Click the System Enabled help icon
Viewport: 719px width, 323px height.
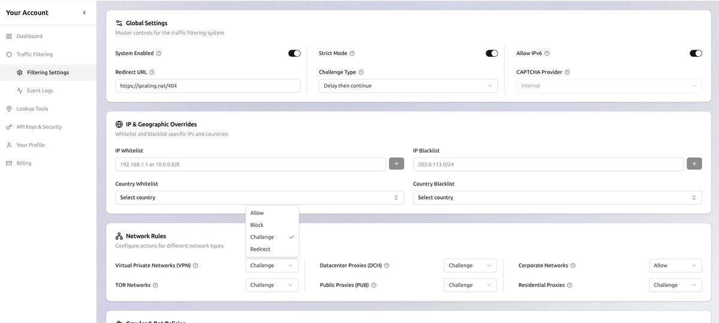pyautogui.click(x=159, y=53)
